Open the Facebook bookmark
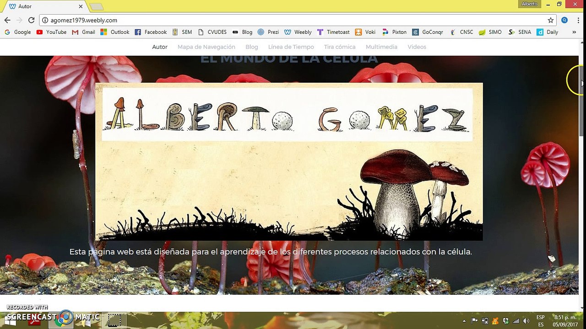Viewport: 586px width, 329px height. pyautogui.click(x=151, y=32)
